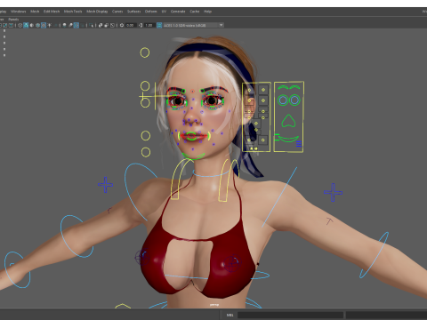Open the Edit Mesh menu

coord(52,12)
